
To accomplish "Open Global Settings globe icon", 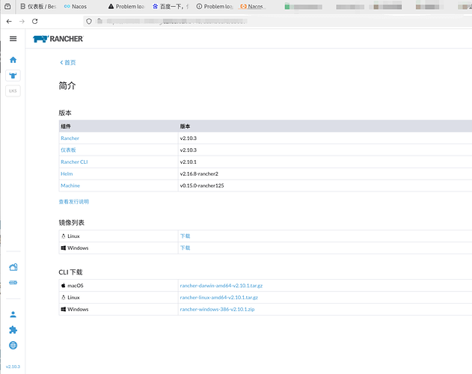I will tap(13, 345).
